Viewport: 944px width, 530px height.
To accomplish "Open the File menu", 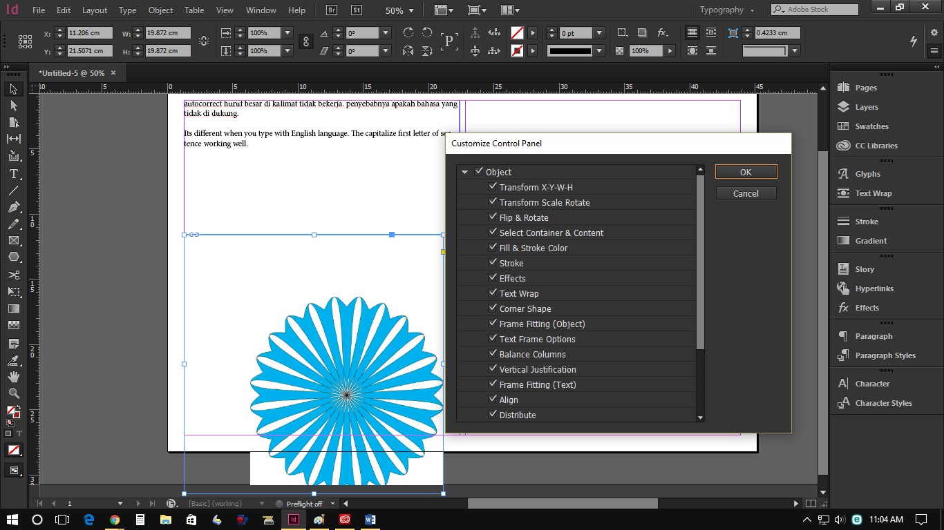I will [x=39, y=10].
